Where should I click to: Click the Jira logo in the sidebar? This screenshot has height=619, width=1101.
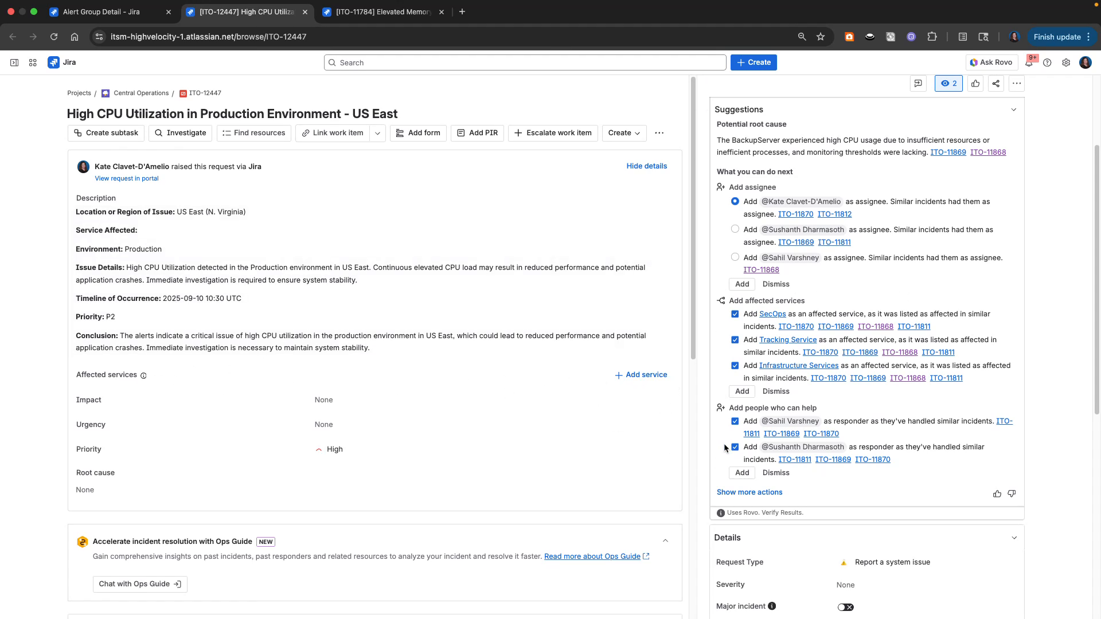click(54, 62)
